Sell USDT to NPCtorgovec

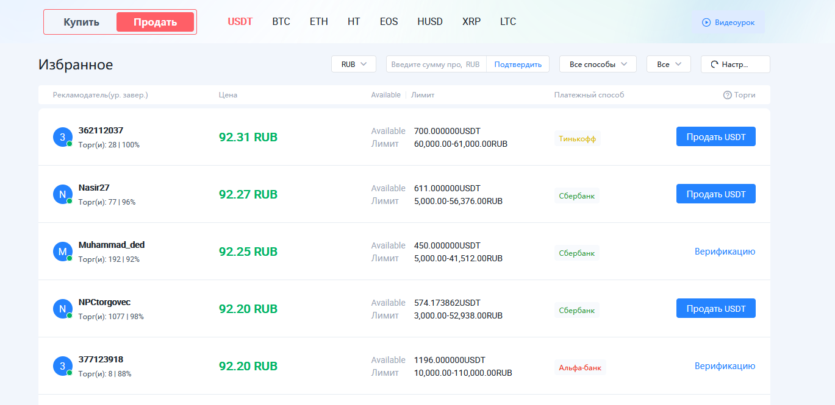click(x=716, y=309)
